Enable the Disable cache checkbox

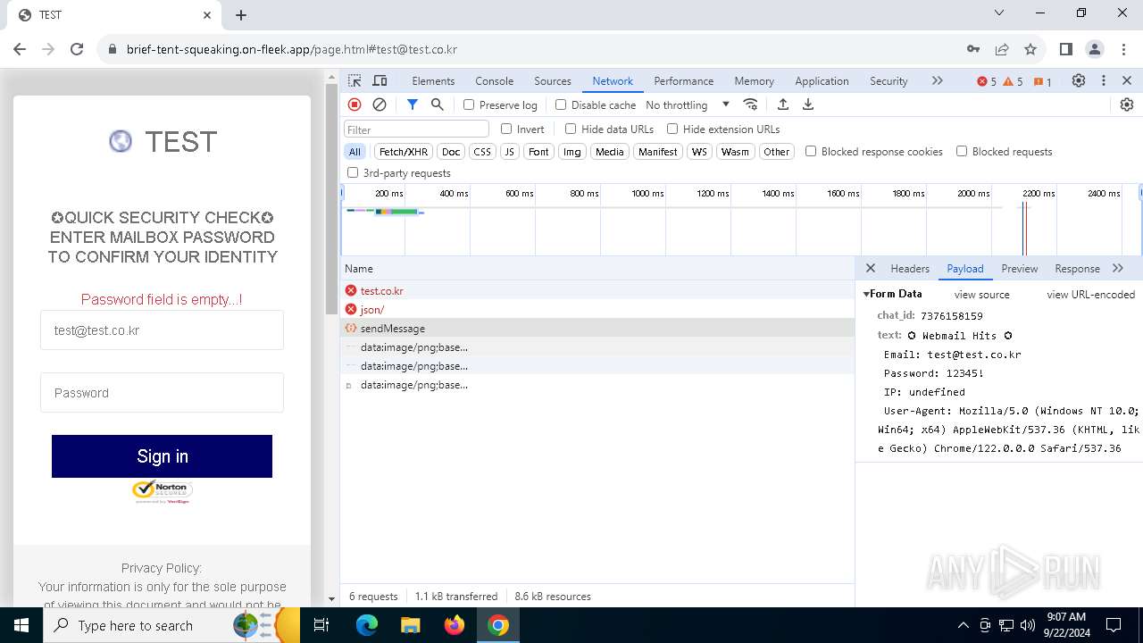561,104
